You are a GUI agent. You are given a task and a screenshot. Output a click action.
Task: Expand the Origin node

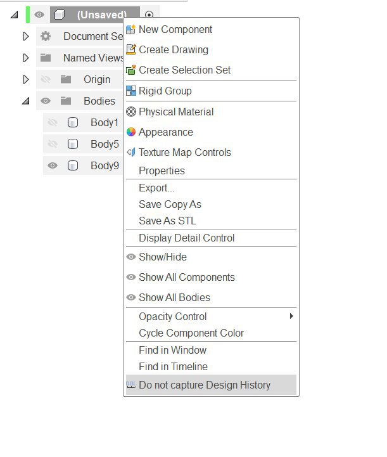click(25, 79)
